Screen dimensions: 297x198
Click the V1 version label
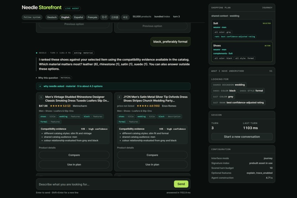[x=271, y=71]
